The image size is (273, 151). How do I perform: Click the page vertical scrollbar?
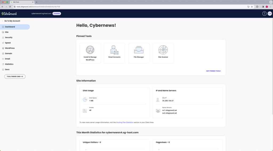tap(272, 66)
